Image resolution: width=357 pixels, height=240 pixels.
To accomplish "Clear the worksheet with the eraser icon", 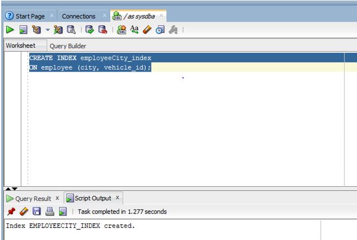I will [147, 30].
